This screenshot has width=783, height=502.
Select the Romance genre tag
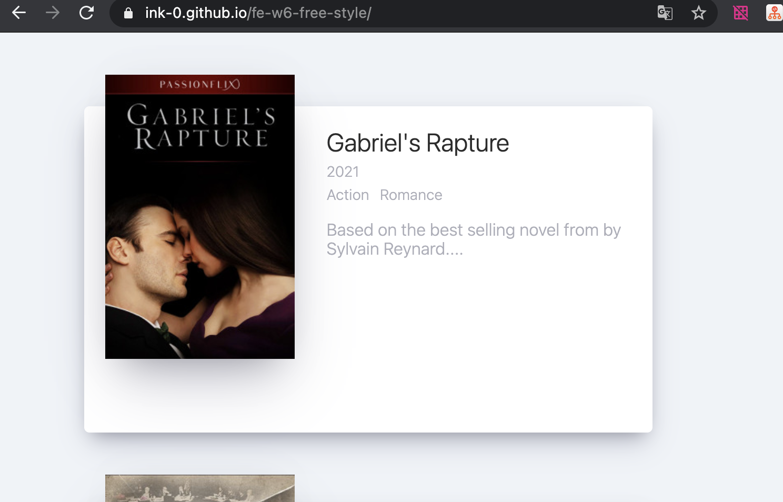point(411,195)
